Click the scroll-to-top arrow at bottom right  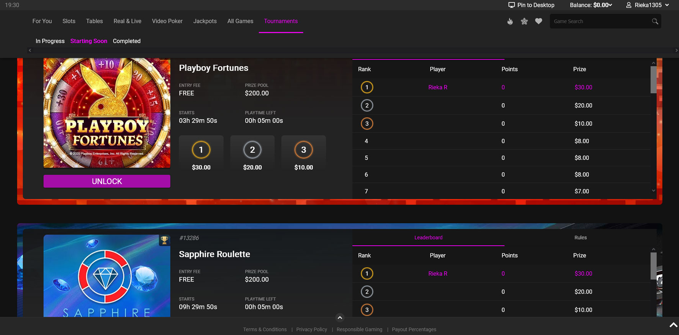click(673, 325)
